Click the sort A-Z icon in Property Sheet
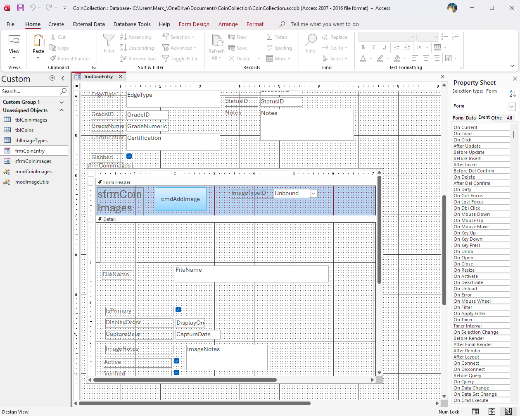This screenshot has width=520, height=416. 513,94
